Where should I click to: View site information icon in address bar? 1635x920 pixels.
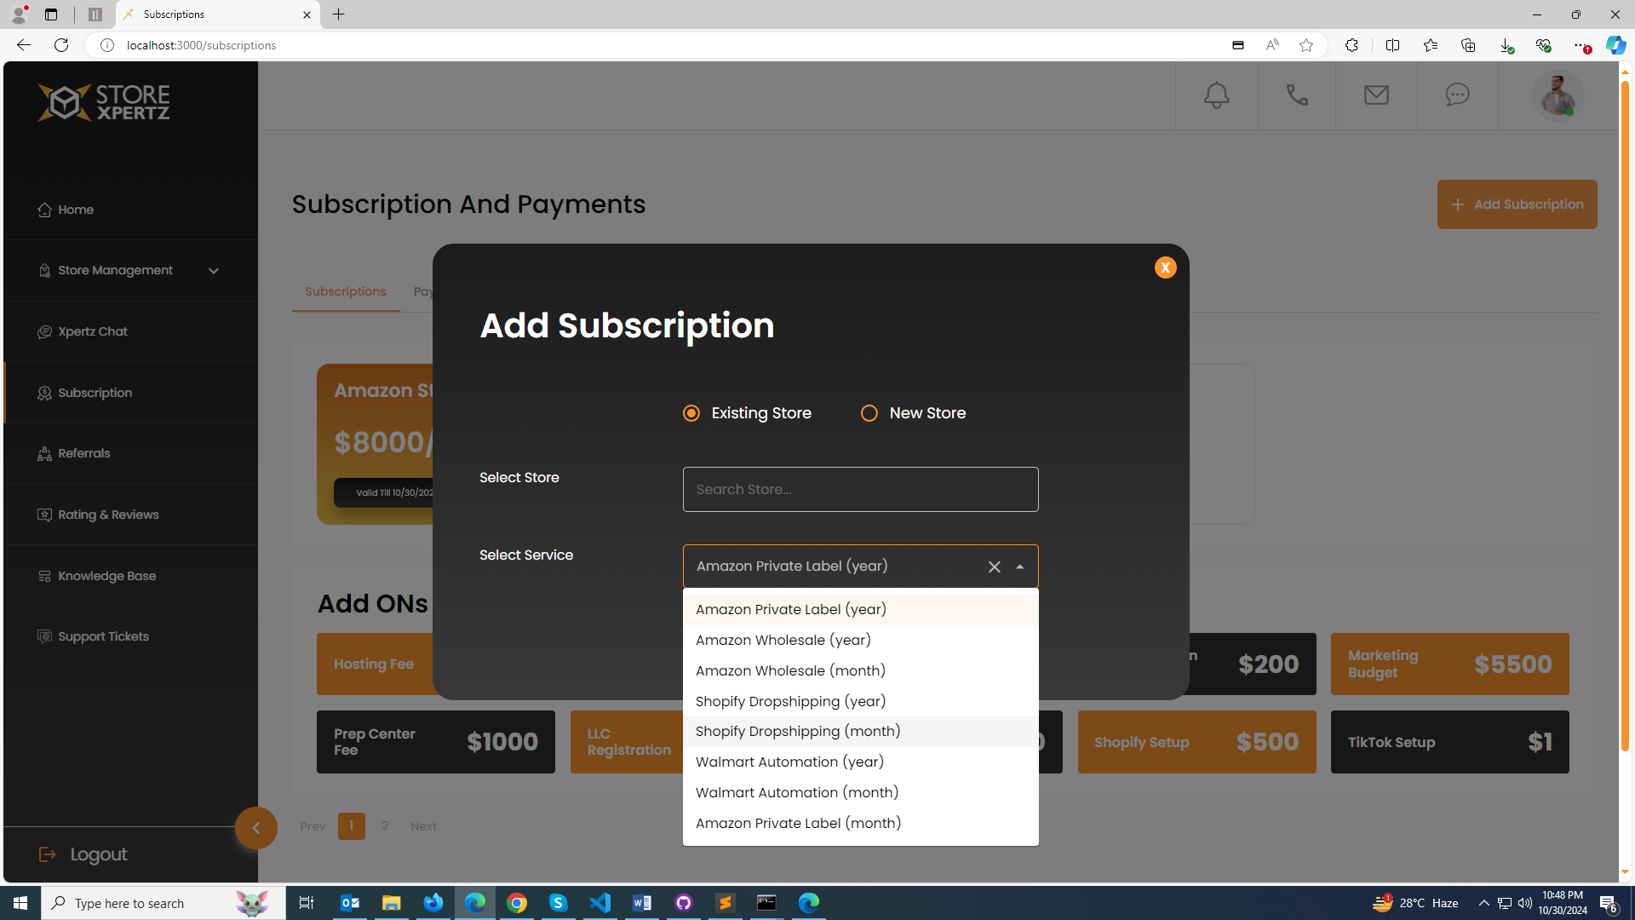[107, 45]
